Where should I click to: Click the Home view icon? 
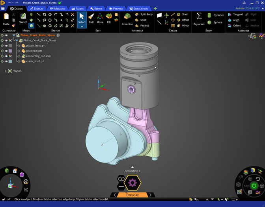coord(15,171)
